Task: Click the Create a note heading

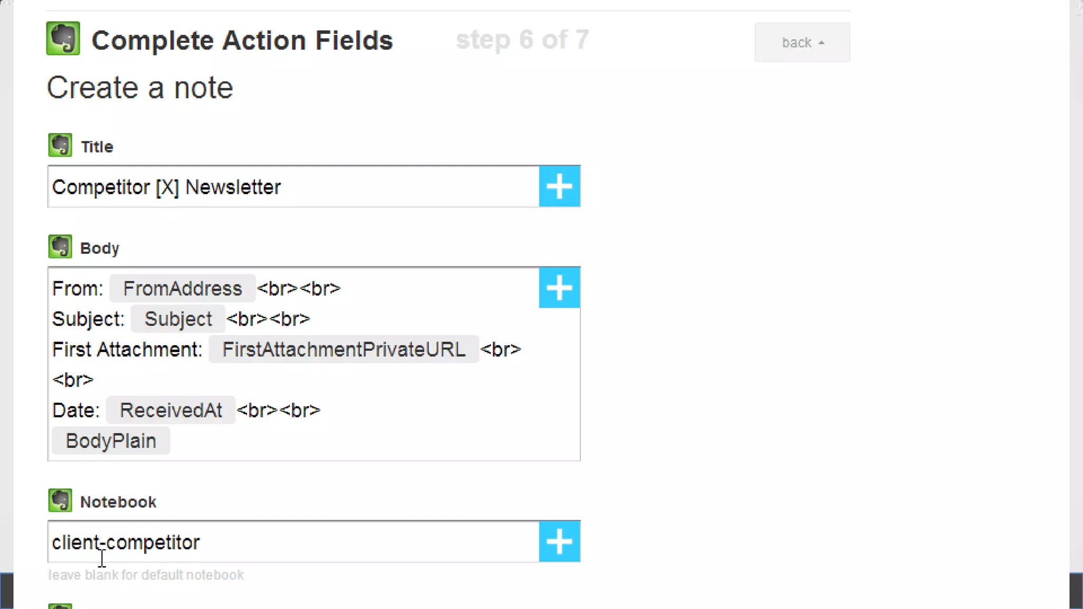Action: (x=140, y=88)
